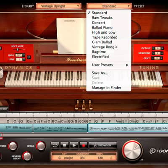Click the Low velocity value field

coord(19,60)
